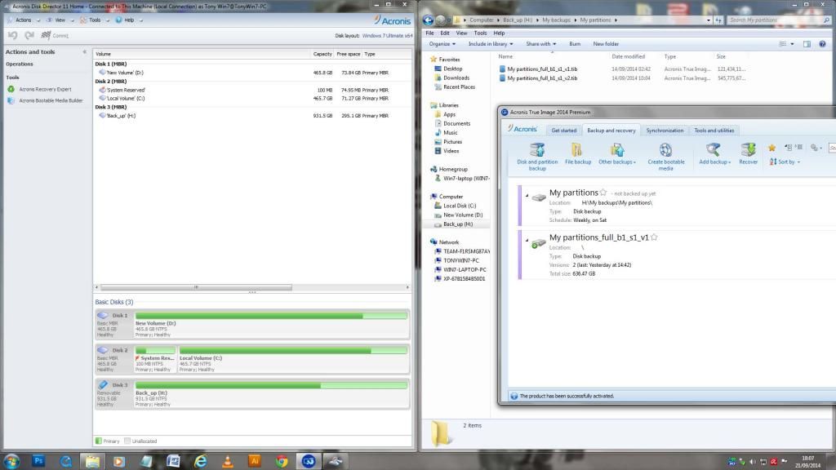Open Explorer Edit menu
This screenshot has height=470, width=836.
point(445,33)
